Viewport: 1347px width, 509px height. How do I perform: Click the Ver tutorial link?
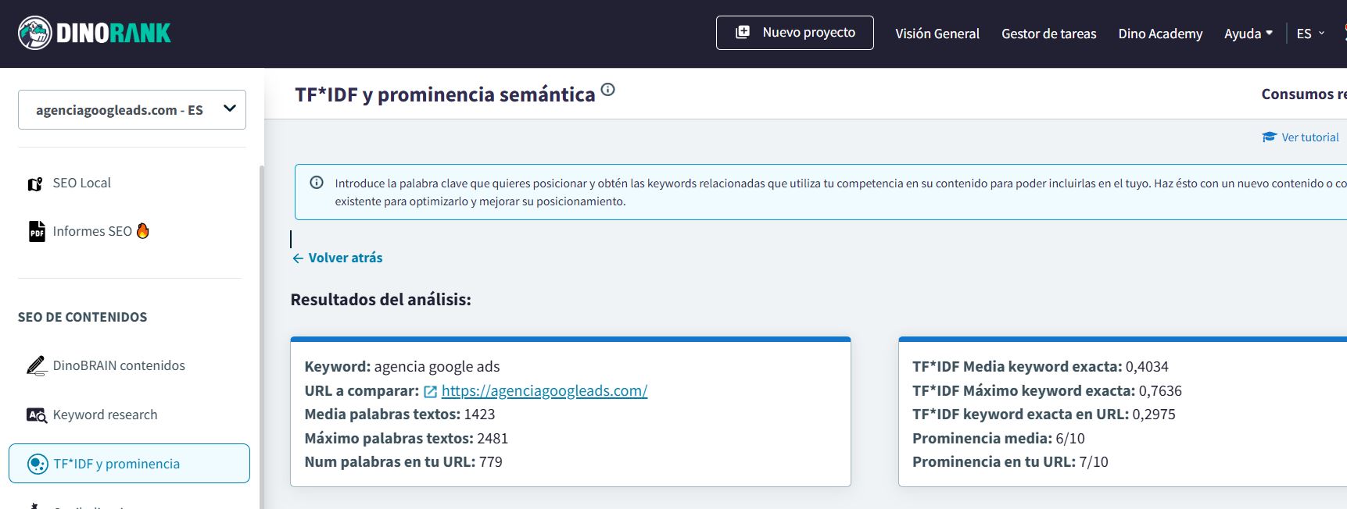(1309, 137)
